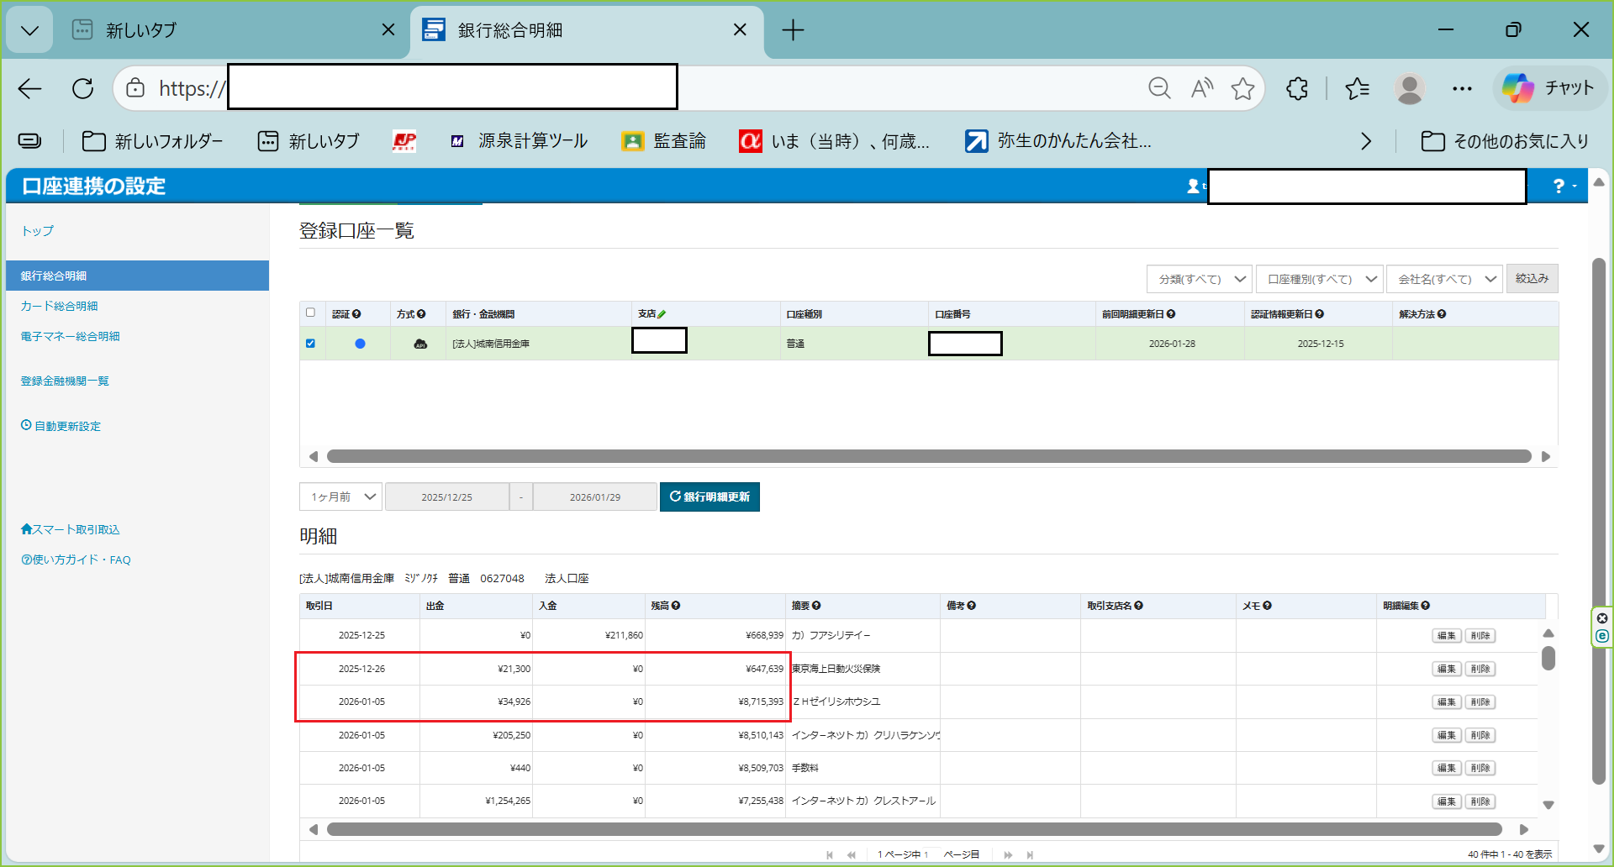Screen dimensions: 1614x867
Task: Click the help icon next to 認証 column
Action: point(356,314)
